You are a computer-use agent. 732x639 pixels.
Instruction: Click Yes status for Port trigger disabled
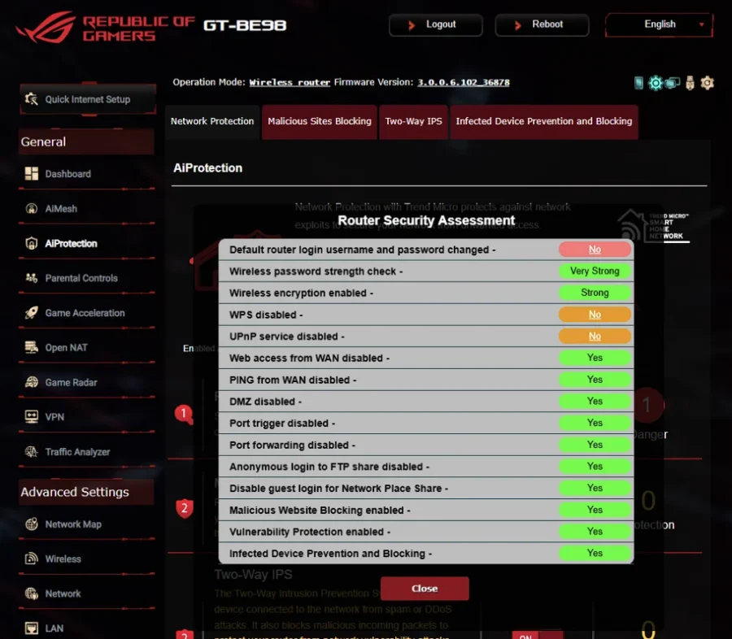pos(595,423)
